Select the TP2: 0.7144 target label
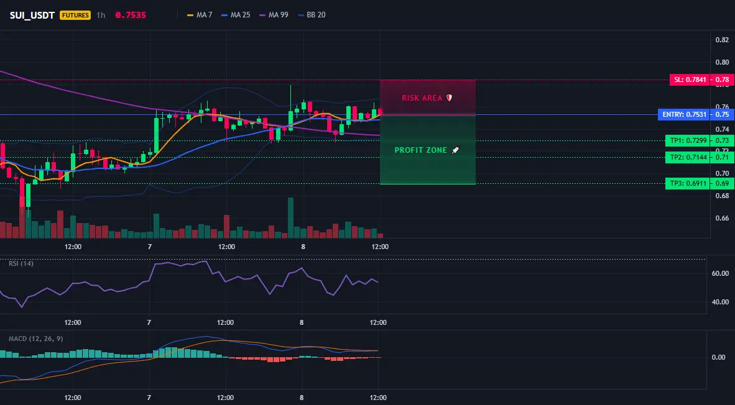 coord(686,157)
